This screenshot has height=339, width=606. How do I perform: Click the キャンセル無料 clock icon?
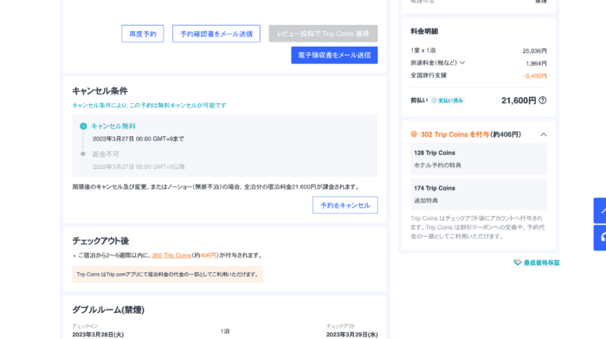83,127
